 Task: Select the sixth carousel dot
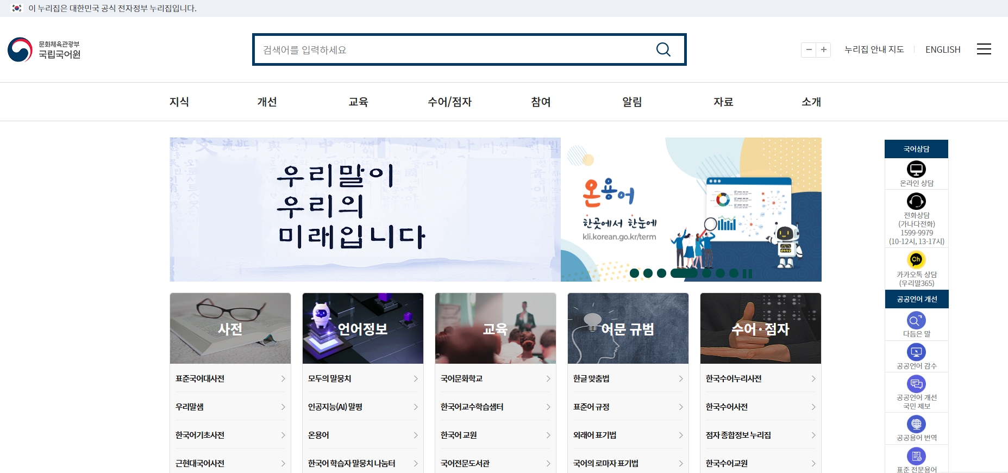click(x=720, y=273)
